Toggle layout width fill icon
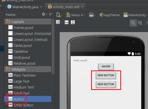Viewport: 148px width, 109px height. tap(67, 22)
